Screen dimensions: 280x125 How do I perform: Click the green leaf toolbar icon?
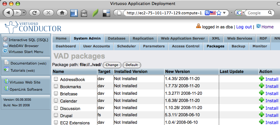pos(95,13)
